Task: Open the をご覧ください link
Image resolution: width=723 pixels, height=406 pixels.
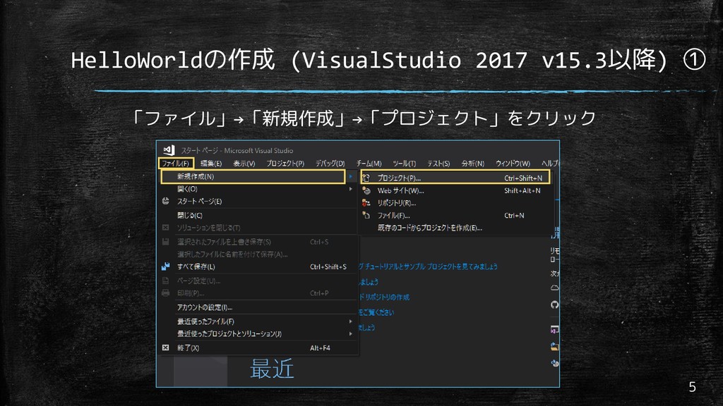Action: pyautogui.click(x=376, y=312)
